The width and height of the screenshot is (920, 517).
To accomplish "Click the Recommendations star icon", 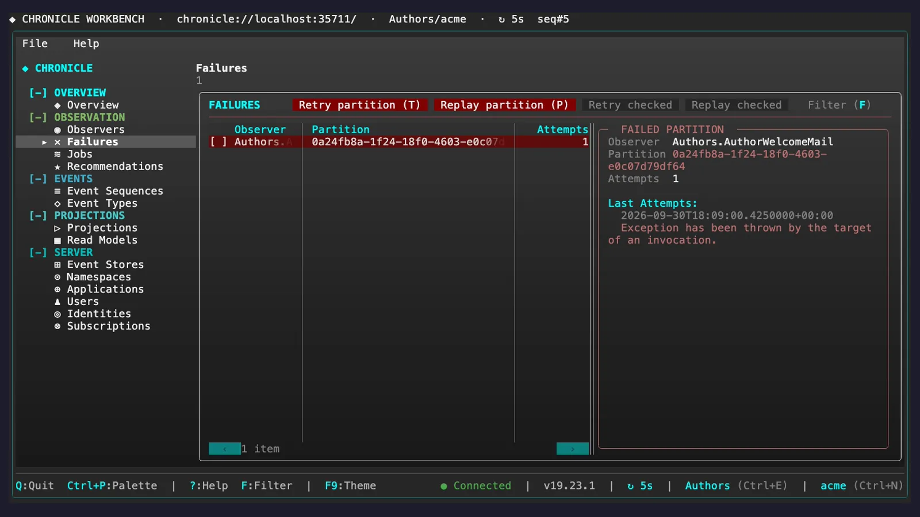I will click(x=57, y=167).
